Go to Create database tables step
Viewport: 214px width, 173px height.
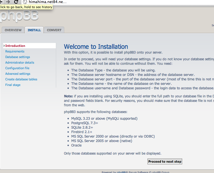pos(21,79)
